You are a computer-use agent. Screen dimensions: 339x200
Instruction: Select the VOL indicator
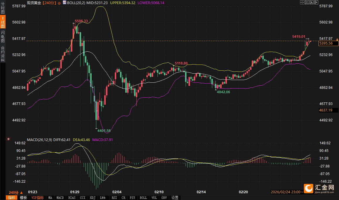click(154, 198)
